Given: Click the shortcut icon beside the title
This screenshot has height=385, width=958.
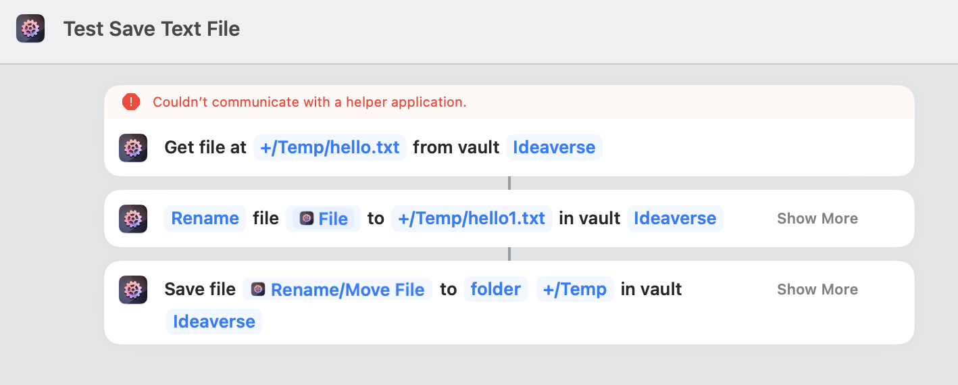Looking at the screenshot, I should pos(30,29).
